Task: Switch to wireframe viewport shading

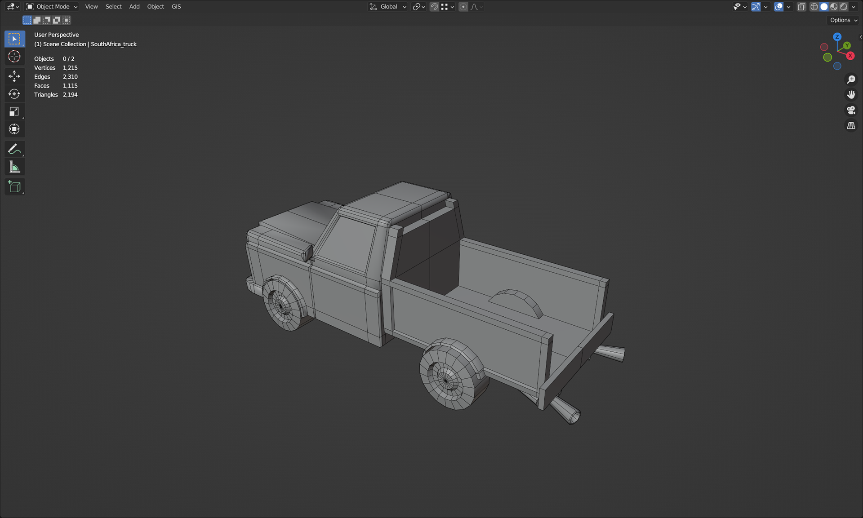Action: (814, 7)
